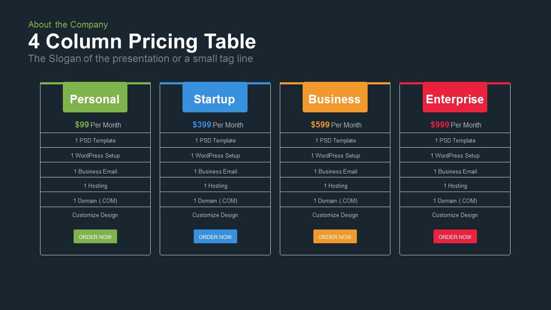Image resolution: width=551 pixels, height=310 pixels.
Task: Select the Enterprise plan header
Action: point(455,97)
